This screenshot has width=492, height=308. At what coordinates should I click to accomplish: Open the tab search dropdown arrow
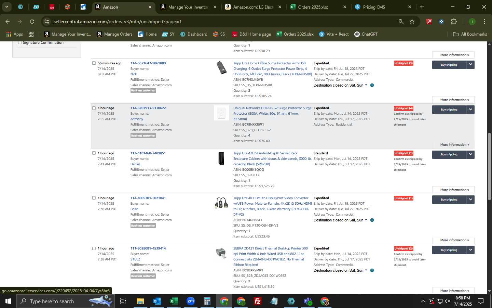click(x=6, y=7)
